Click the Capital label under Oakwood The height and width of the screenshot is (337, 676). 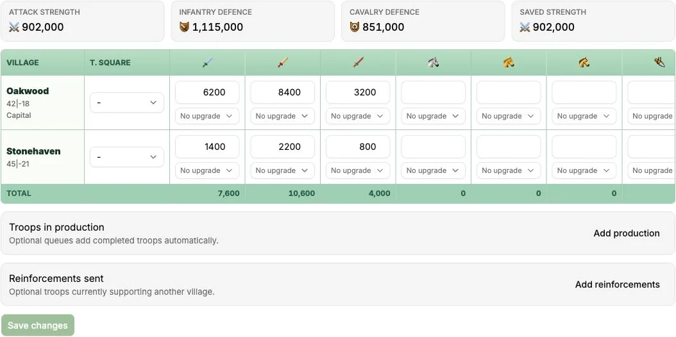19,115
